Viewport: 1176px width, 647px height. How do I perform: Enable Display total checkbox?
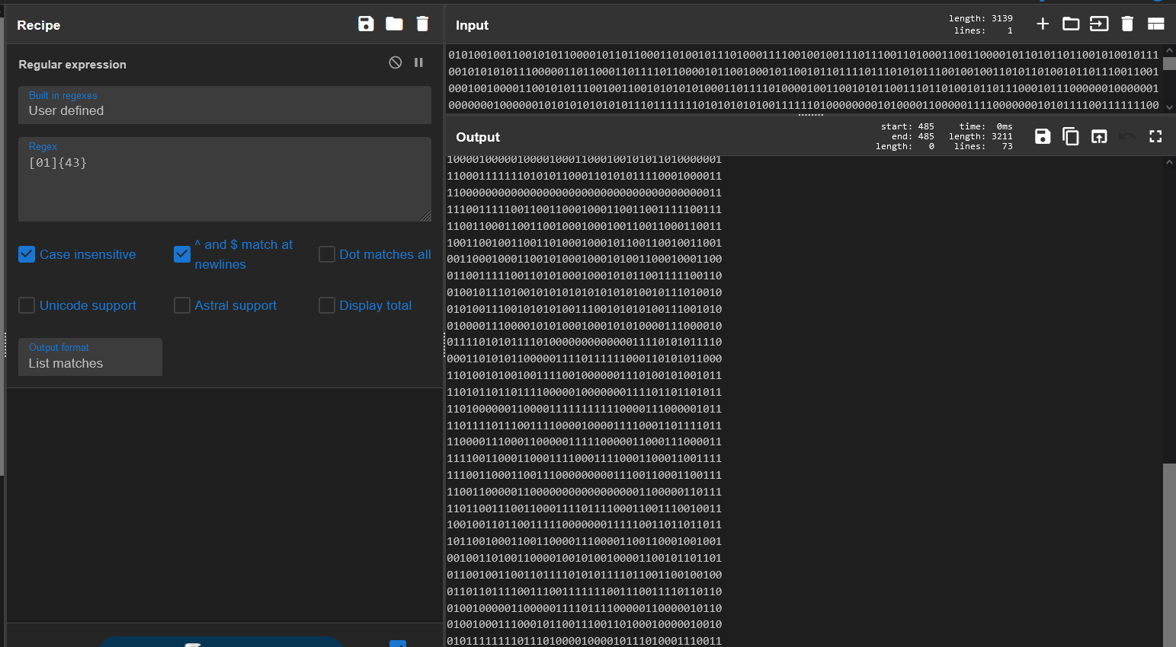point(327,305)
